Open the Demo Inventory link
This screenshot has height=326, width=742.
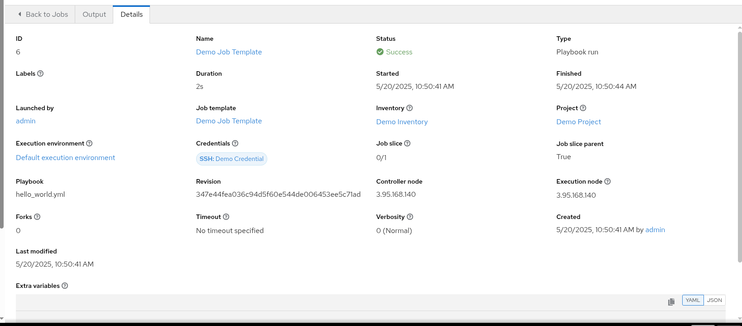[x=402, y=122]
